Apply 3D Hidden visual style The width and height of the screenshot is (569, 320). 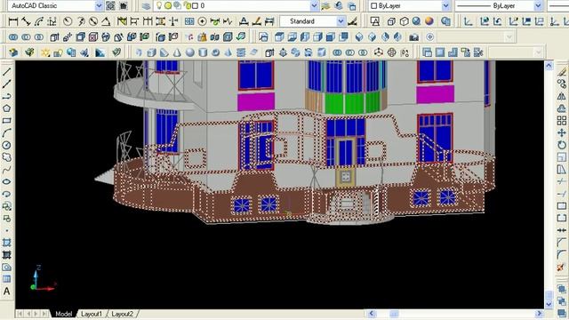(x=404, y=21)
